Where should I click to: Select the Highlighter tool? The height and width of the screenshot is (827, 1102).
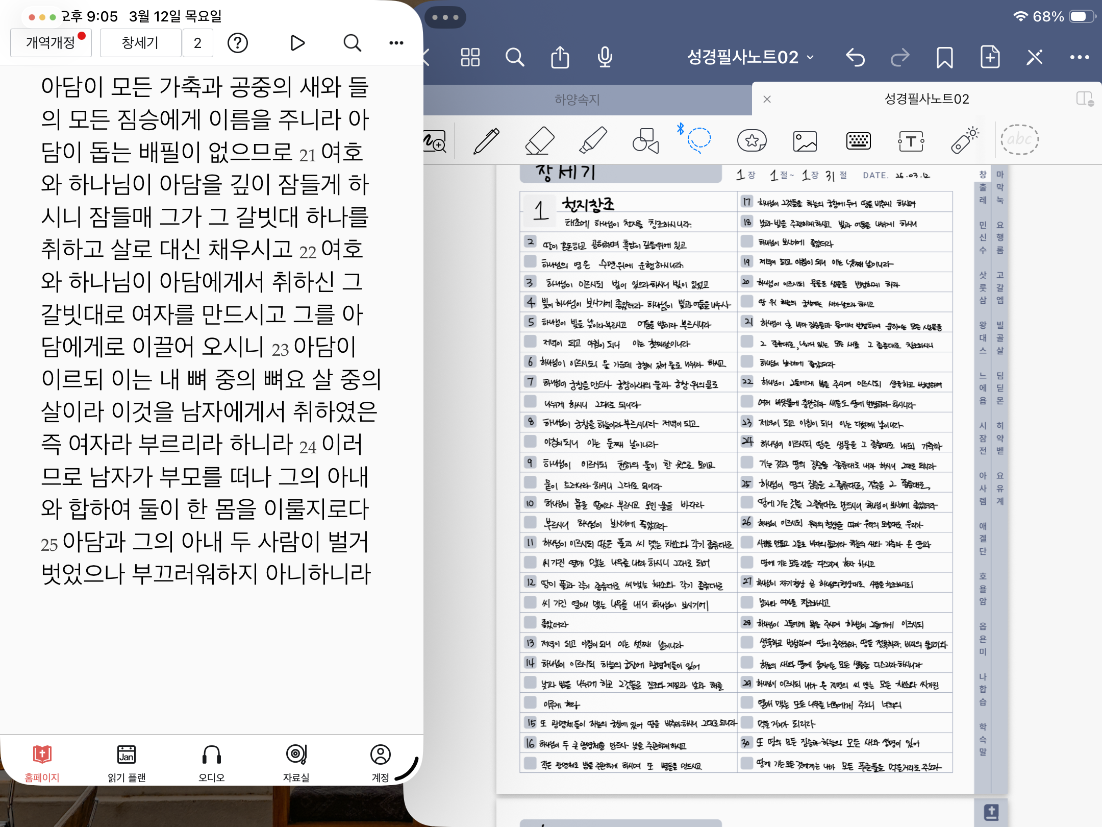pyautogui.click(x=593, y=140)
